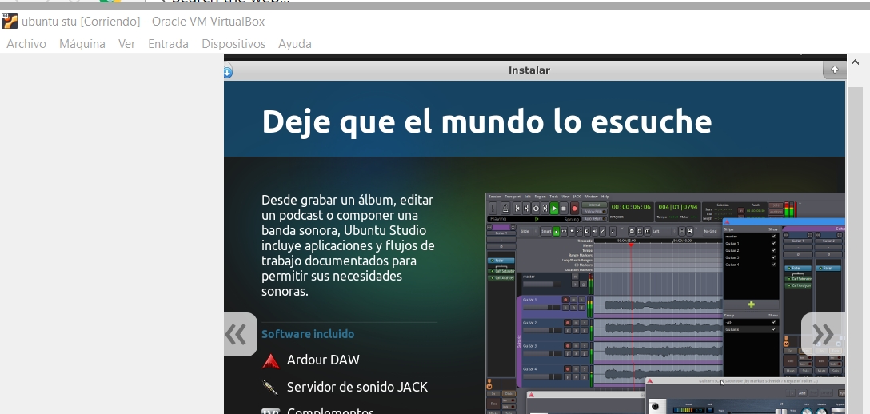870x414 pixels.
Task: Click the red Ardour DAW icon
Action: point(271,360)
